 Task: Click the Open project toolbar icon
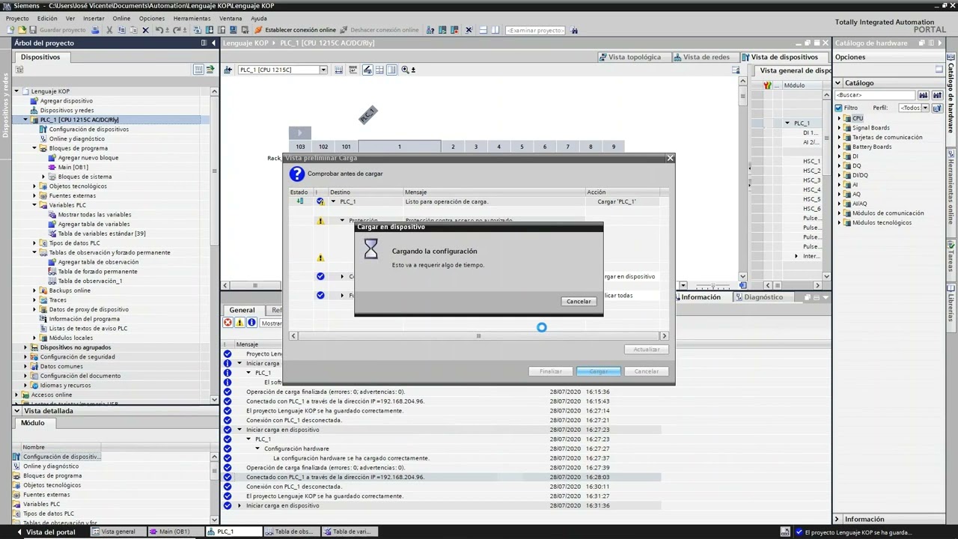tap(22, 30)
